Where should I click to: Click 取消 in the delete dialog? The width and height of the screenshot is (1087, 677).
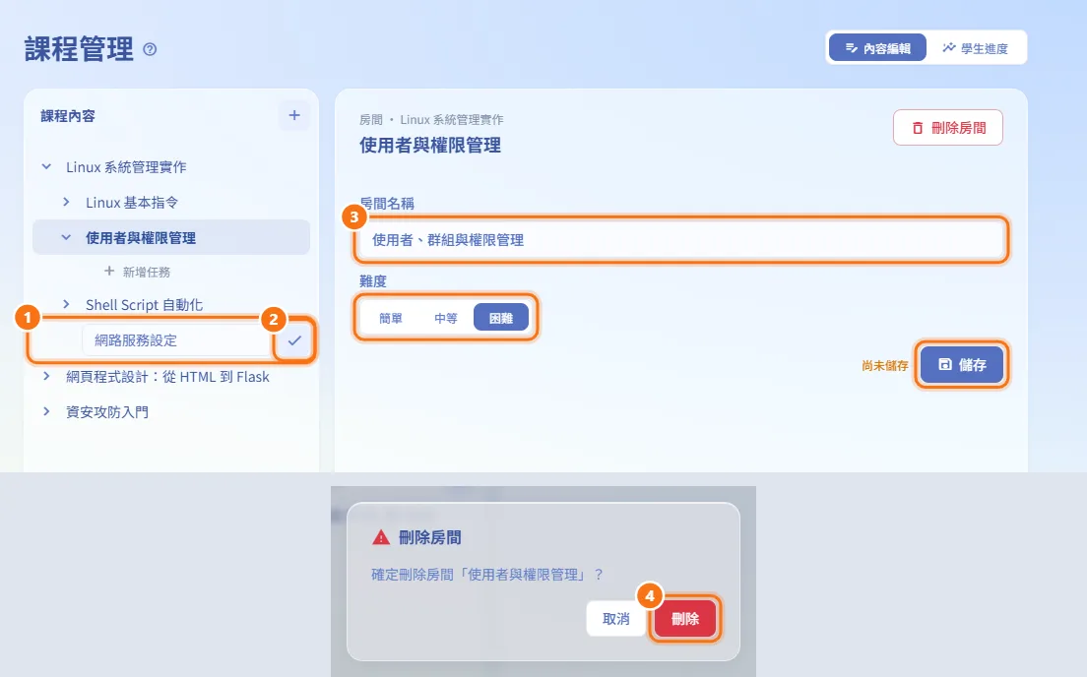point(615,618)
